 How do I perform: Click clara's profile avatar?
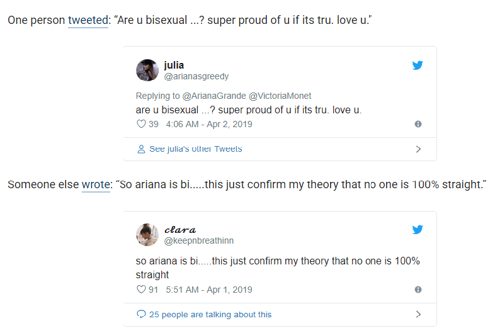click(x=147, y=235)
